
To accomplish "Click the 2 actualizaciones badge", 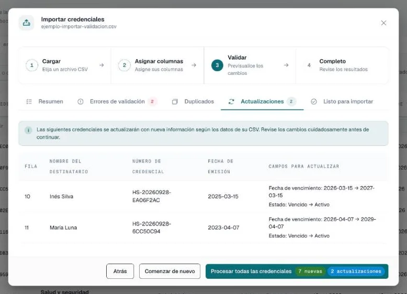I will (356, 271).
